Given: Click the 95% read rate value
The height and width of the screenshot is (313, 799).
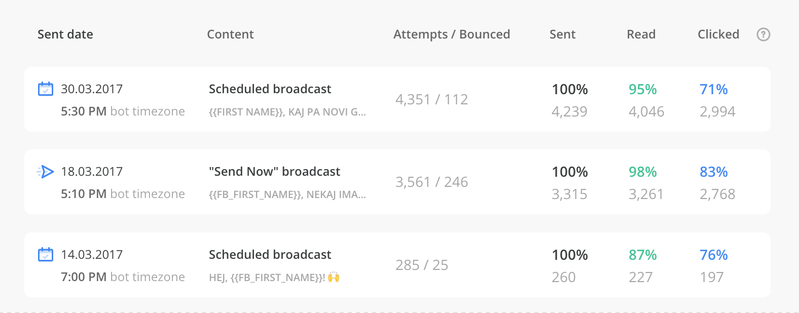Looking at the screenshot, I should (642, 90).
